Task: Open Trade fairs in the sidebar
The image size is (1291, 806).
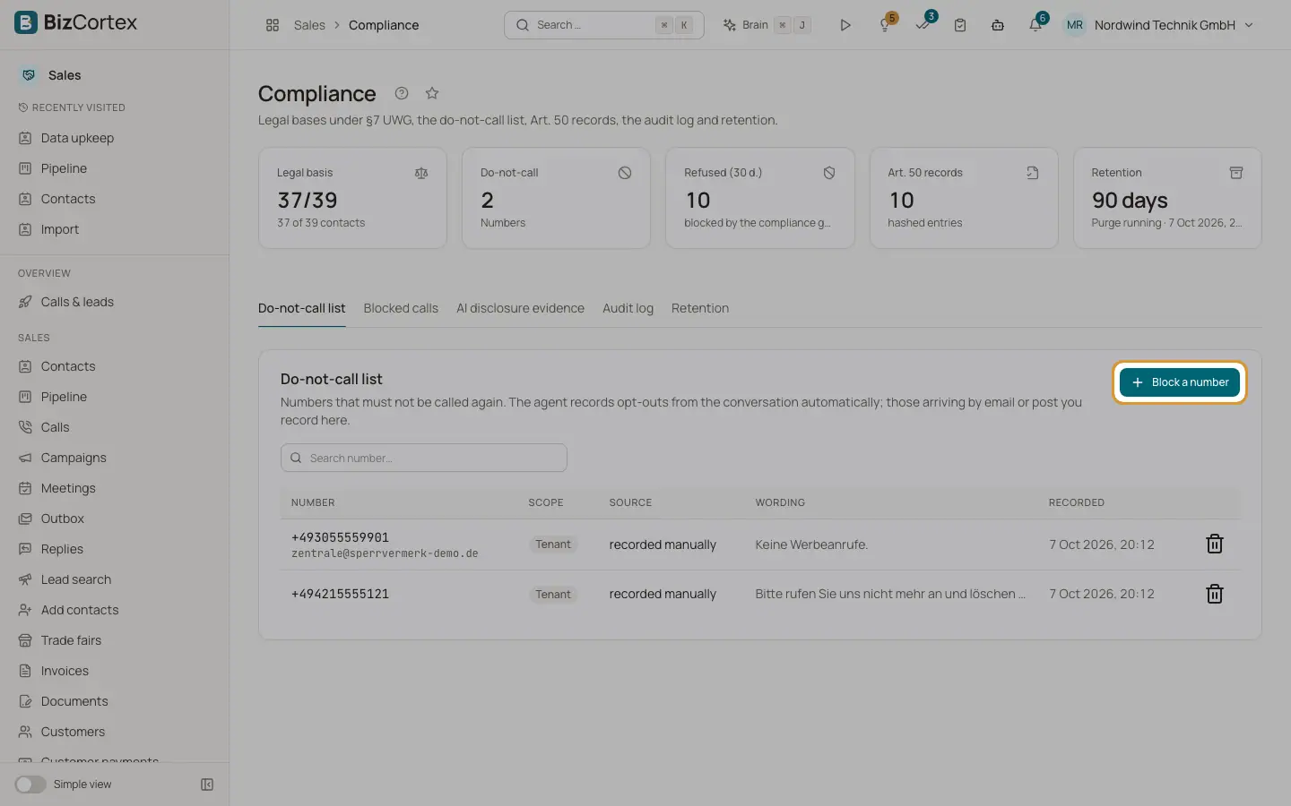Action: (71, 640)
